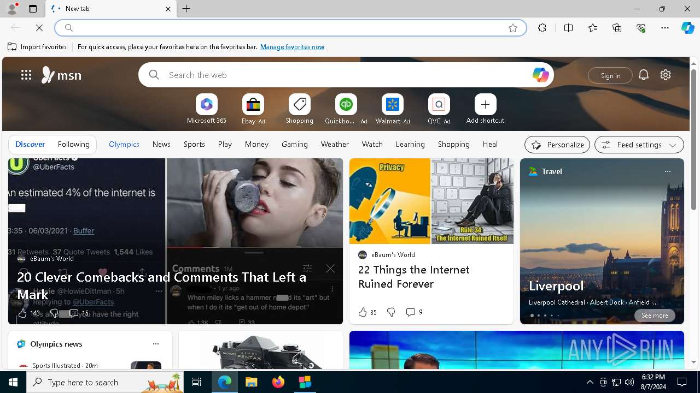Open Olympics news card options
This screenshot has height=393, width=700.
(156, 344)
